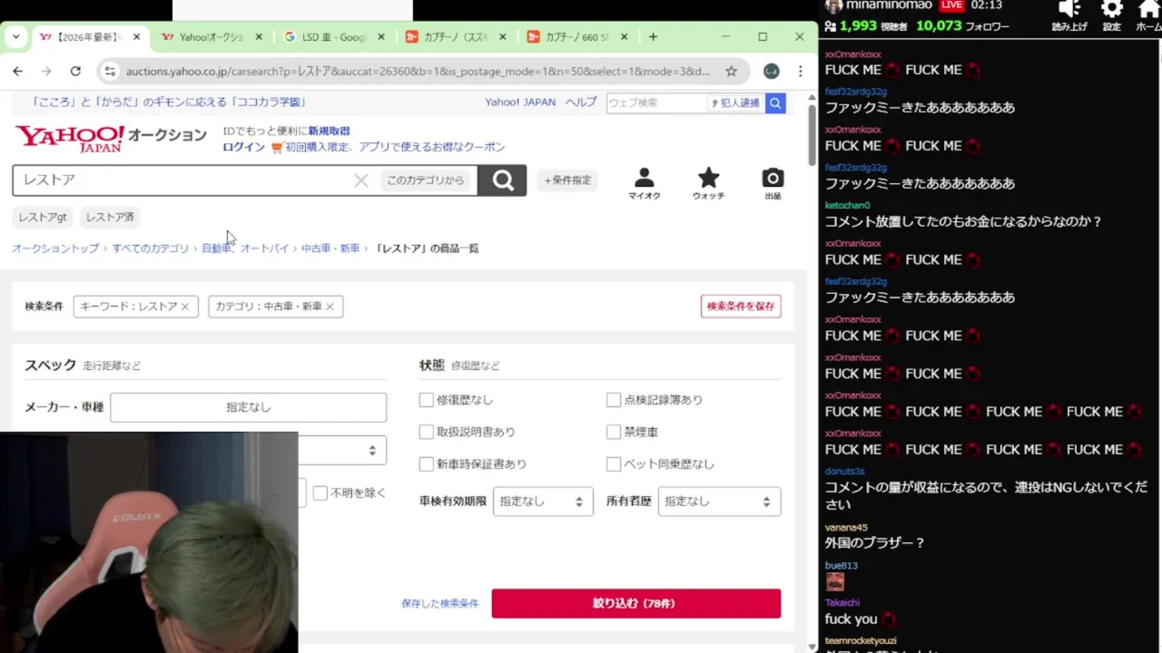The width and height of the screenshot is (1162, 653).
Task: Reload the page with the refresh icon
Action: click(x=75, y=71)
